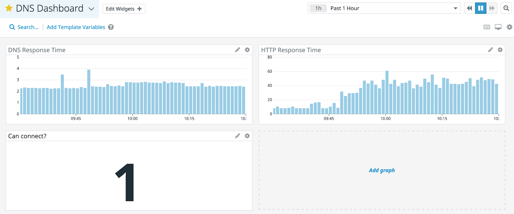Step back in time with rewind arrows

[x=469, y=8]
